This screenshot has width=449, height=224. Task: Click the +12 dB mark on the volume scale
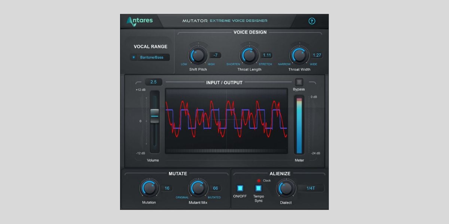click(140, 90)
